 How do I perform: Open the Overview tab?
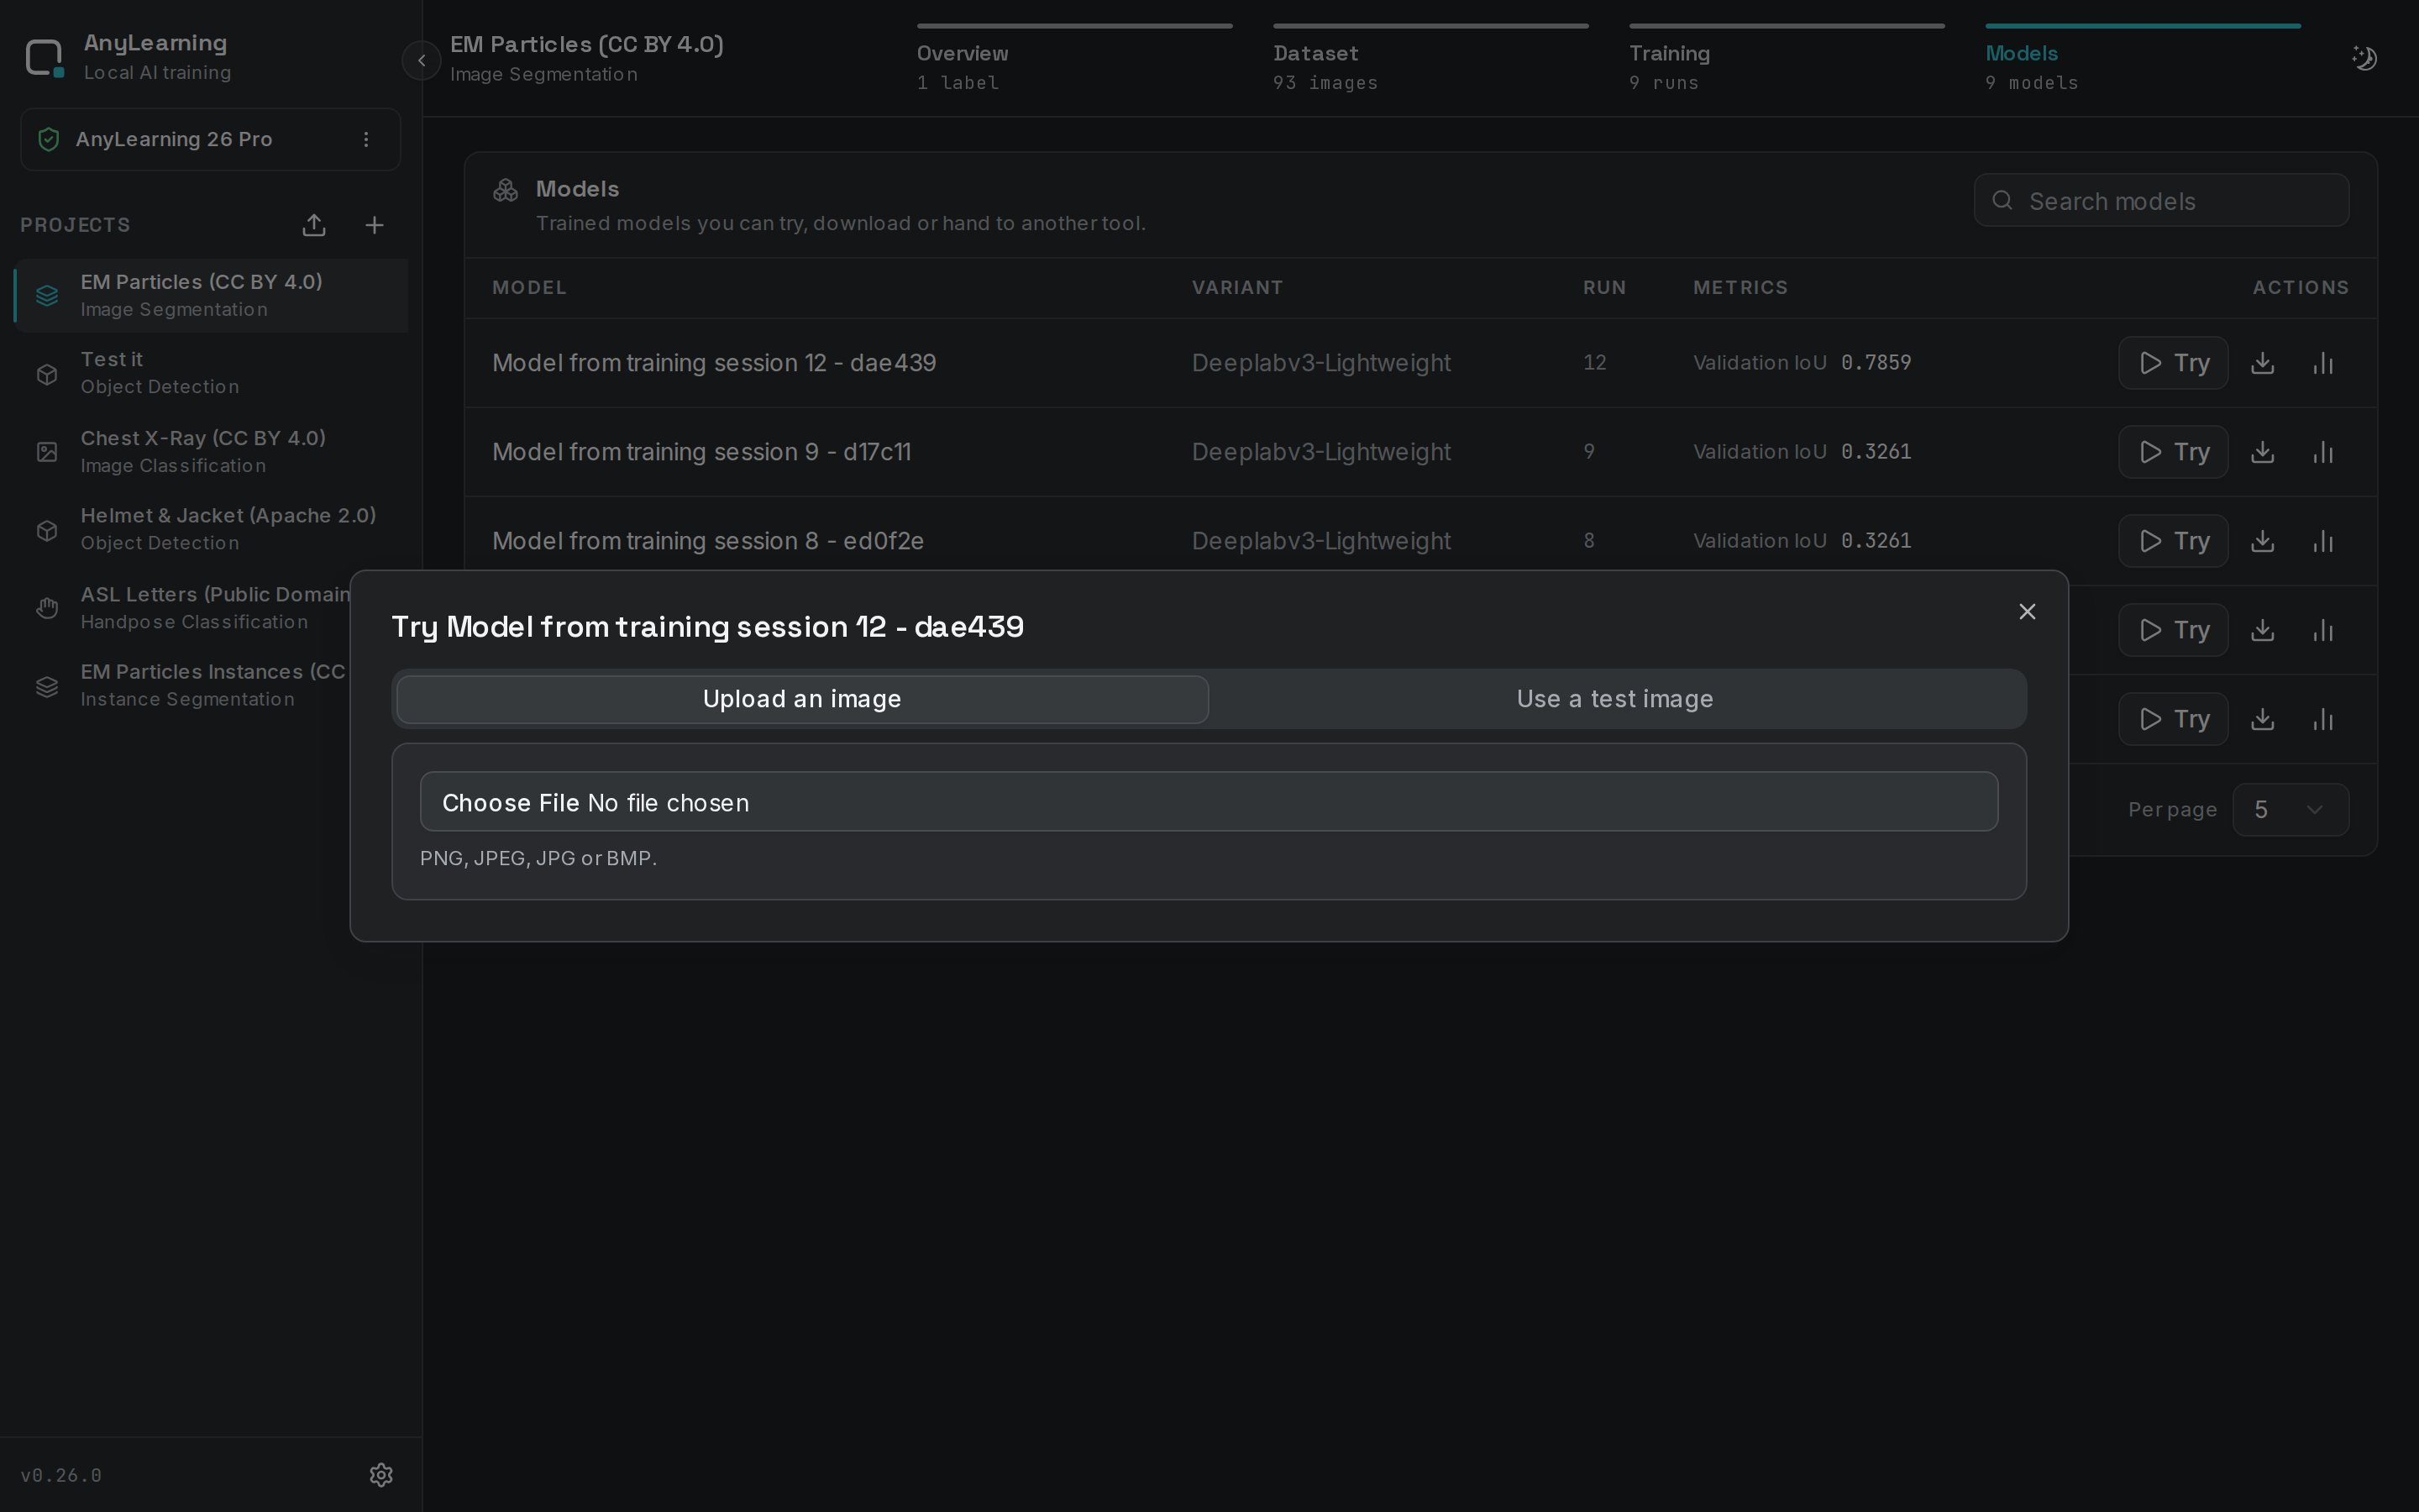[x=1074, y=59]
